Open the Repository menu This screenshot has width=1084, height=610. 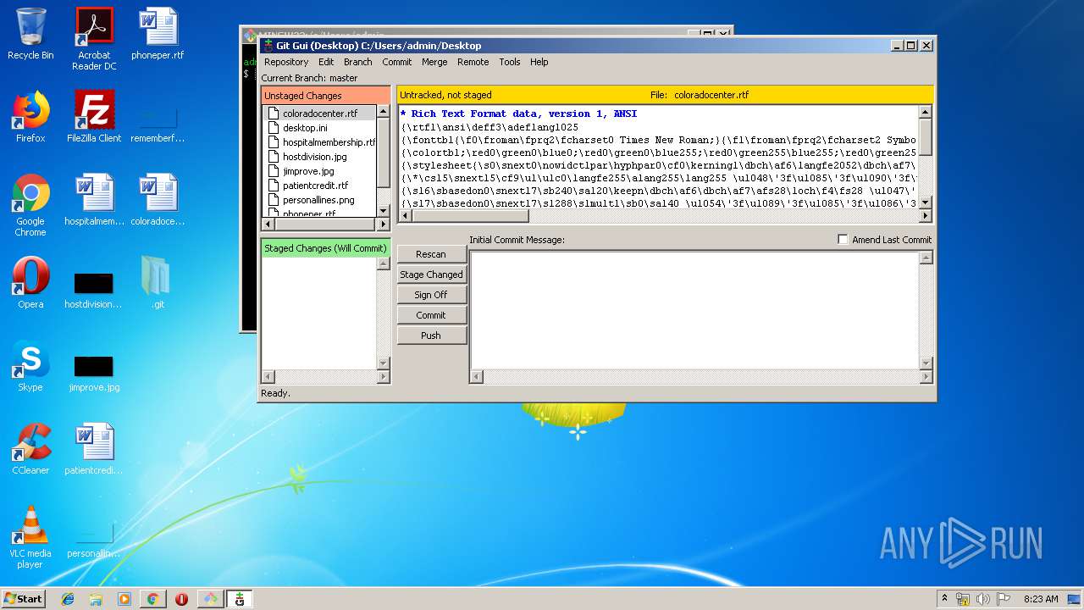[286, 62]
